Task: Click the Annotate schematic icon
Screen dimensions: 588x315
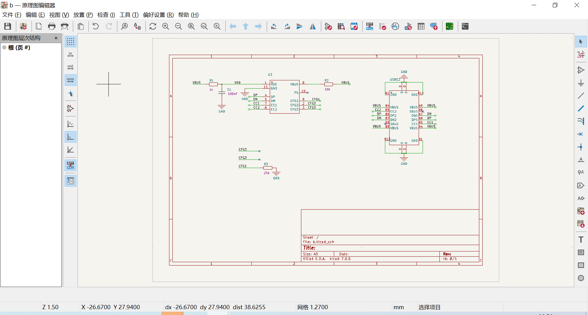Action: tap(370, 26)
